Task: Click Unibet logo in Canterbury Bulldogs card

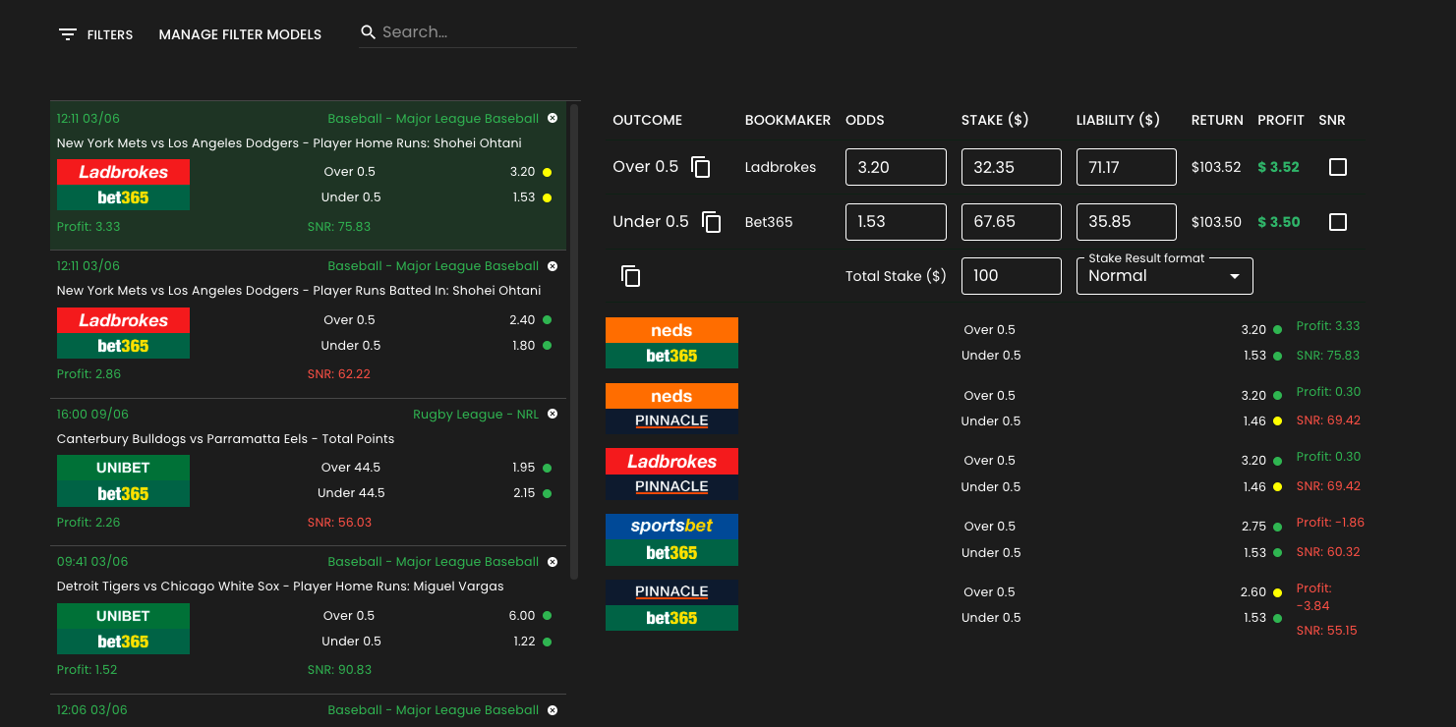Action: [123, 468]
